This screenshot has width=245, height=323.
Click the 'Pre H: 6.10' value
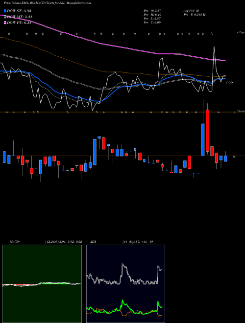pyautogui.click(x=152, y=15)
